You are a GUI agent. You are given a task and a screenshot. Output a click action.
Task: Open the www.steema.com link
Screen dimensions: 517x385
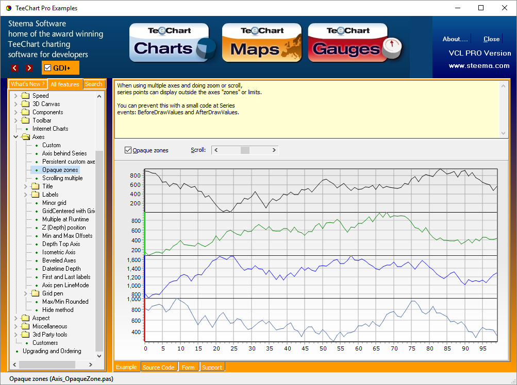(x=479, y=65)
